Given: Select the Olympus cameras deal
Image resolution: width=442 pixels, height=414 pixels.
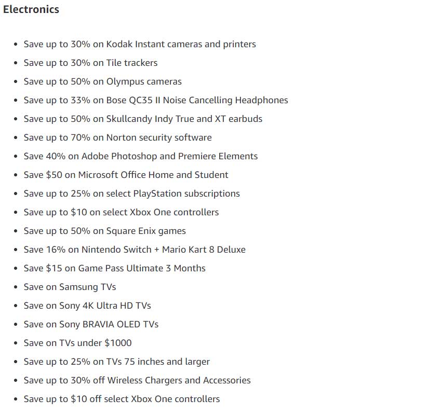Looking at the screenshot, I should 103,81.
